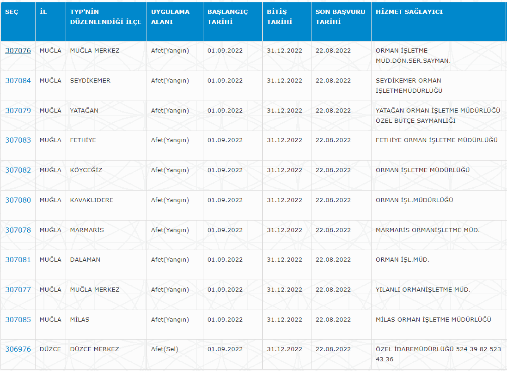
Task: Click the Uygulama Alanı column header
Action: click(170, 17)
